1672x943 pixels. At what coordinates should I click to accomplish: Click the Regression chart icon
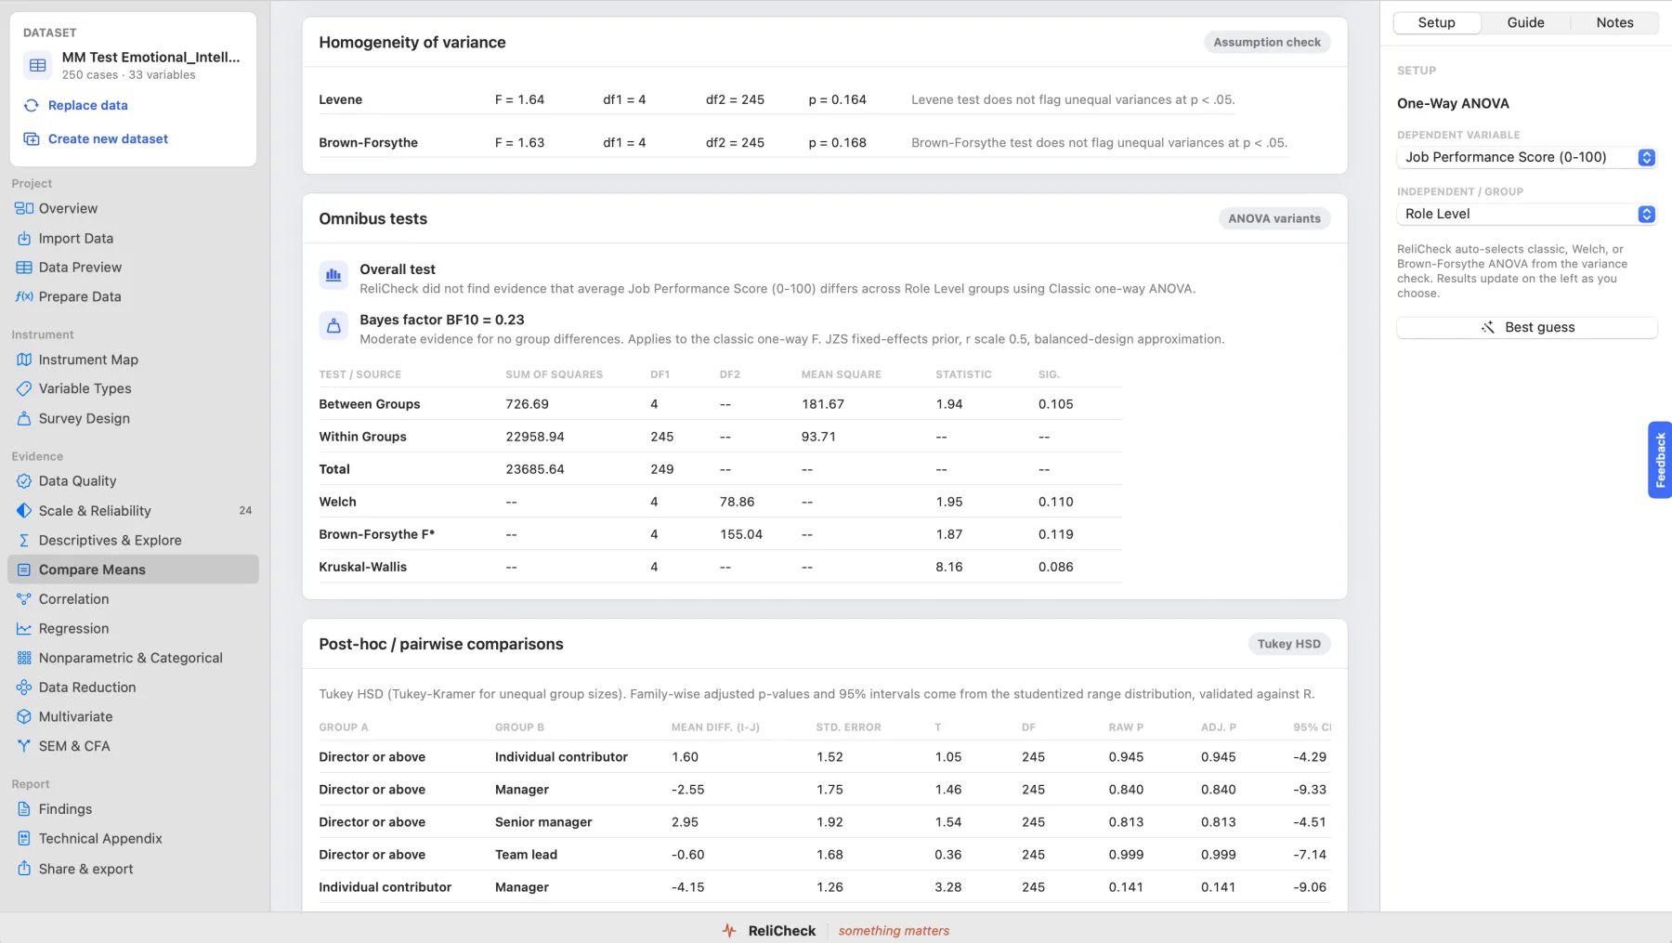[24, 628]
